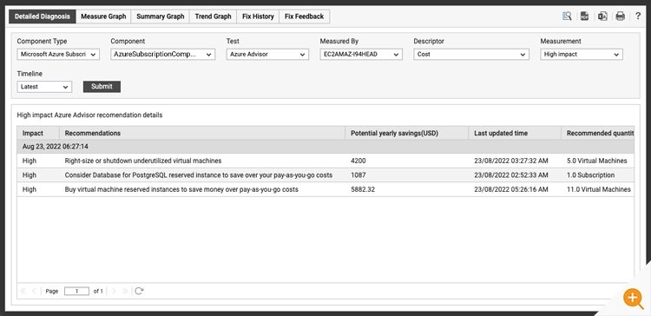
Task: Click the table title 'High impact Azure Advisor recomendation details'
Action: [89, 115]
